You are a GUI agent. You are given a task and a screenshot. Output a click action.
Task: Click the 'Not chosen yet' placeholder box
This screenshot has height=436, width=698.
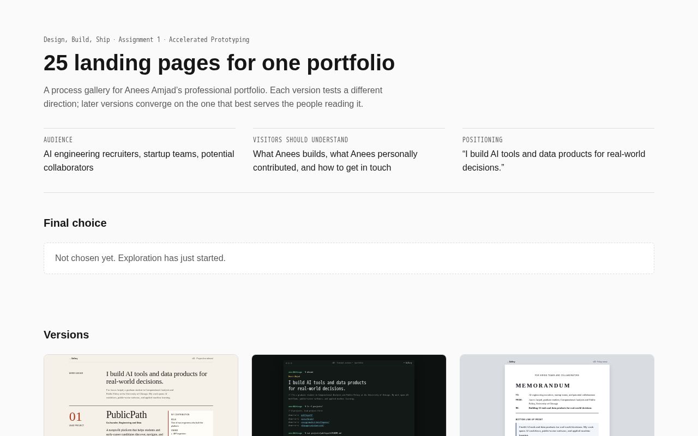pos(349,258)
